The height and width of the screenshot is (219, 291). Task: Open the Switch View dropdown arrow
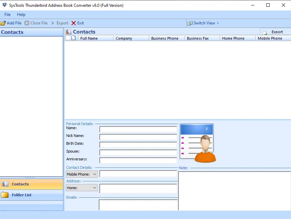click(x=218, y=23)
